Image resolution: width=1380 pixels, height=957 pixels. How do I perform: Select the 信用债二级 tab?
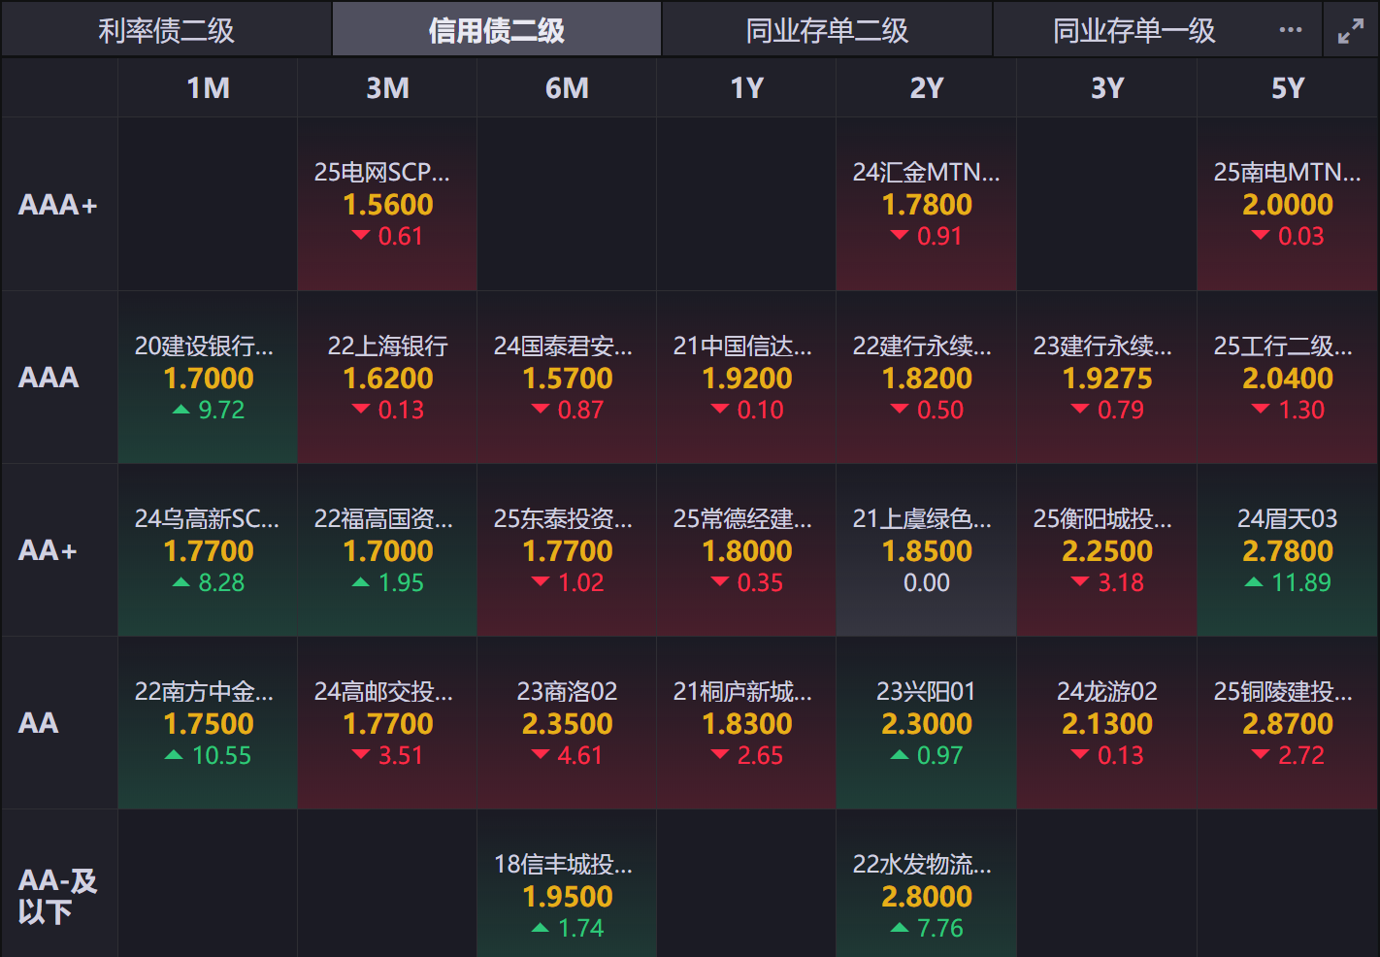pos(497,30)
